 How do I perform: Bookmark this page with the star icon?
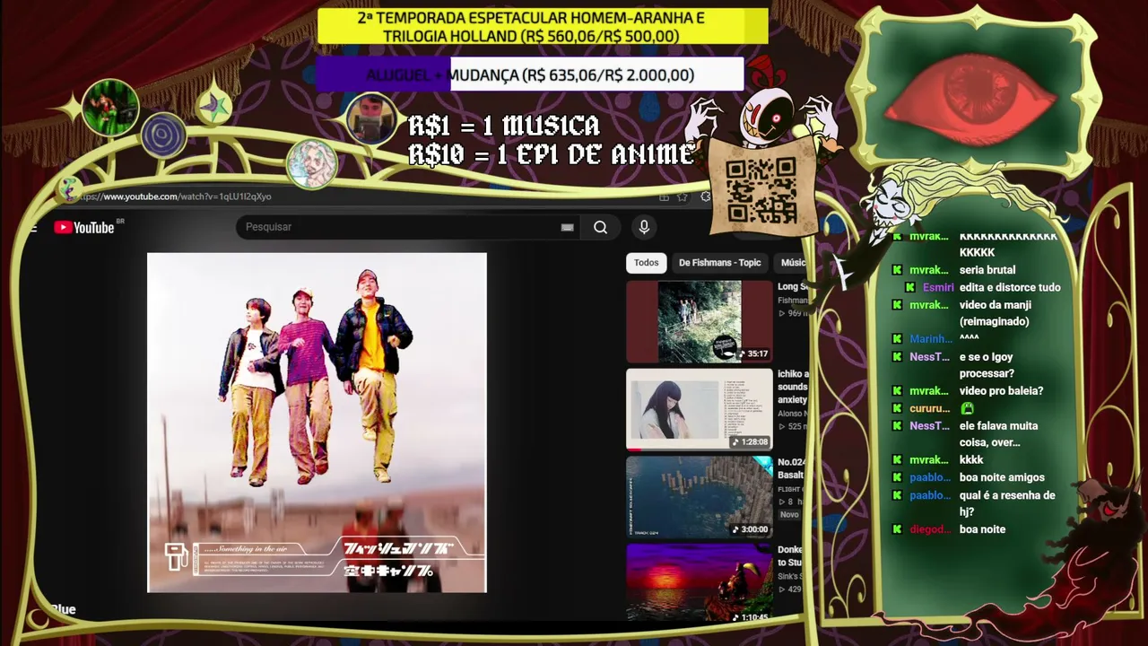coord(683,196)
